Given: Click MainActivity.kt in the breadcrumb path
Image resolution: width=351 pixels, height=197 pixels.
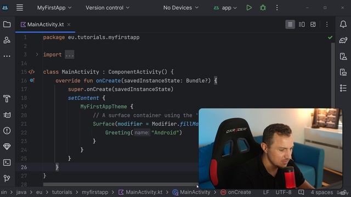Looking at the screenshot, I should tap(140, 192).
